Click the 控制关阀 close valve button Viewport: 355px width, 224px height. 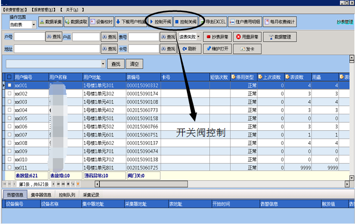[185, 22]
